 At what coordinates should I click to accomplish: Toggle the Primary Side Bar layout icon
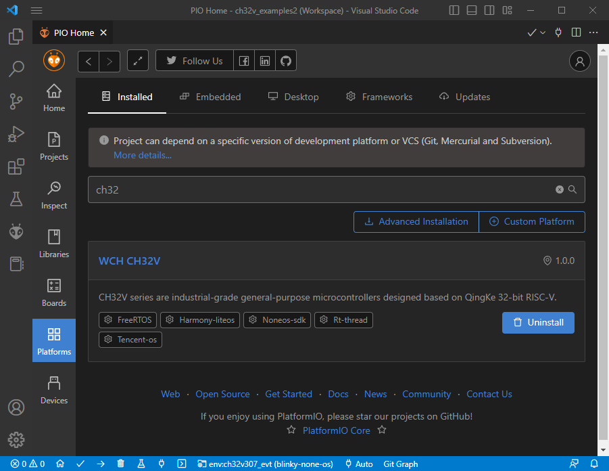click(454, 11)
